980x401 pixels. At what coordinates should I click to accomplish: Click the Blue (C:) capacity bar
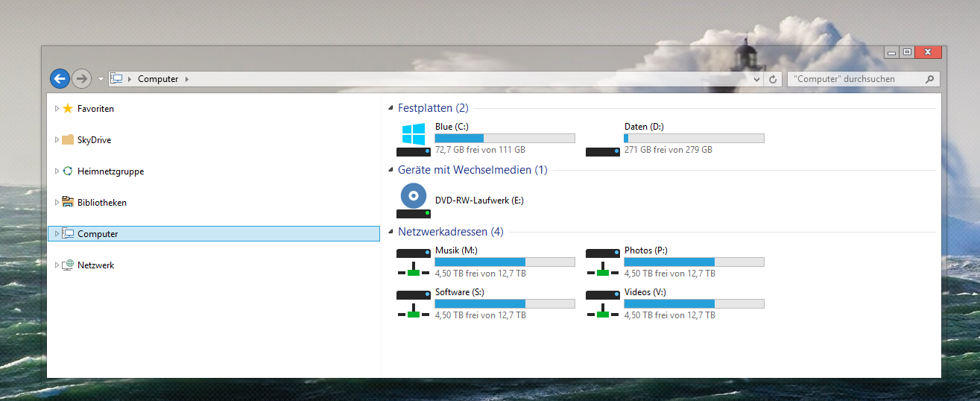(505, 138)
